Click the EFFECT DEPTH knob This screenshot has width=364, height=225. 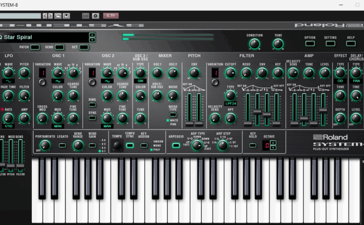[x=340, y=118]
